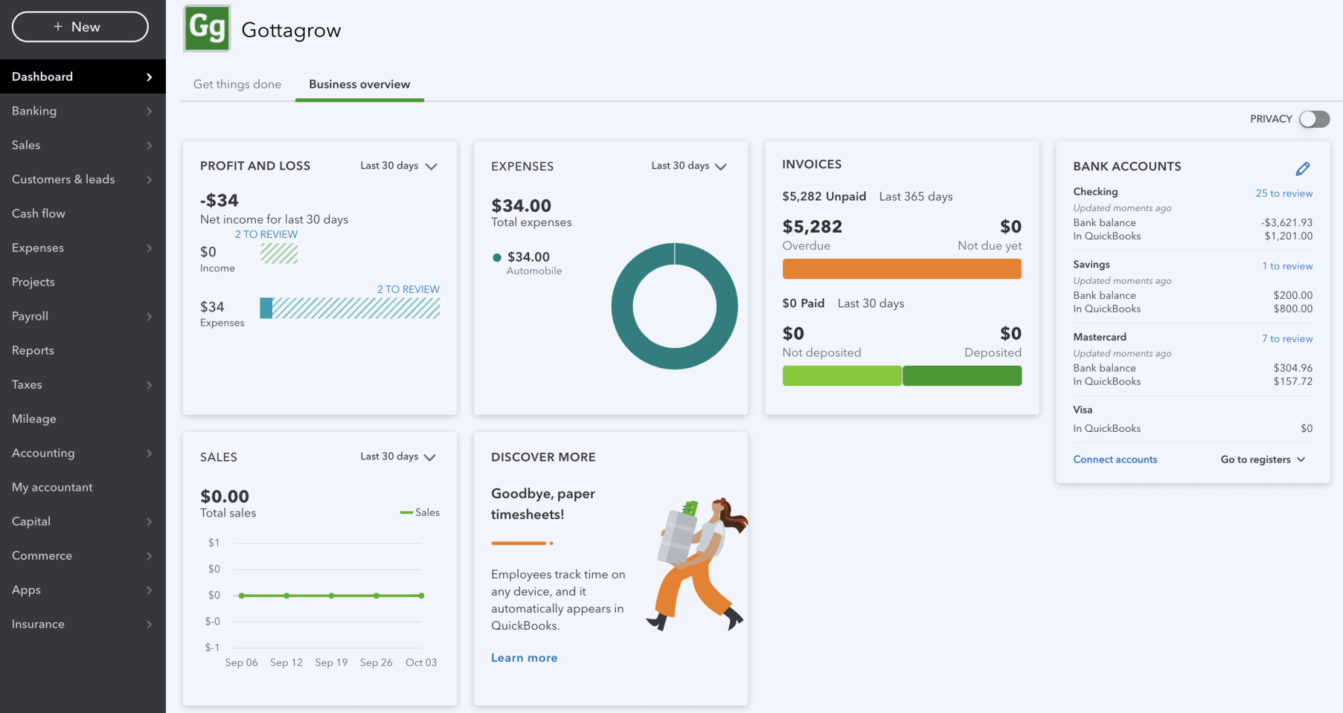Select Mileage in the sidebar
Screen dimensions: 1343x713
(x=33, y=419)
